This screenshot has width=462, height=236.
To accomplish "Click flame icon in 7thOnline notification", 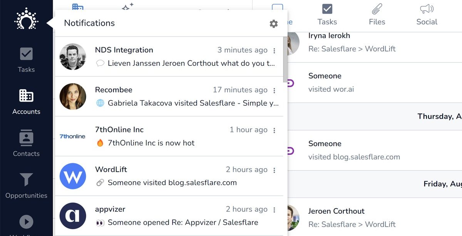I will 100,143.
